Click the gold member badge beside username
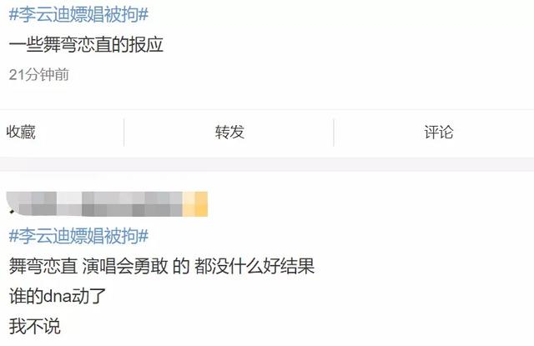The width and height of the screenshot is (534, 346). click(195, 204)
